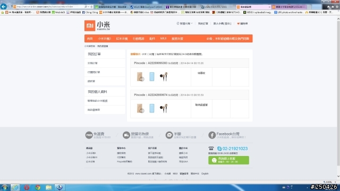This screenshot has height=191, width=340.
Task: Click the first breadcrumb link under the nav bar
Action: pyautogui.click(x=90, y=46)
